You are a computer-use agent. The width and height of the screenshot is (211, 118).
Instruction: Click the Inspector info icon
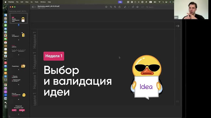[x=106, y=7]
